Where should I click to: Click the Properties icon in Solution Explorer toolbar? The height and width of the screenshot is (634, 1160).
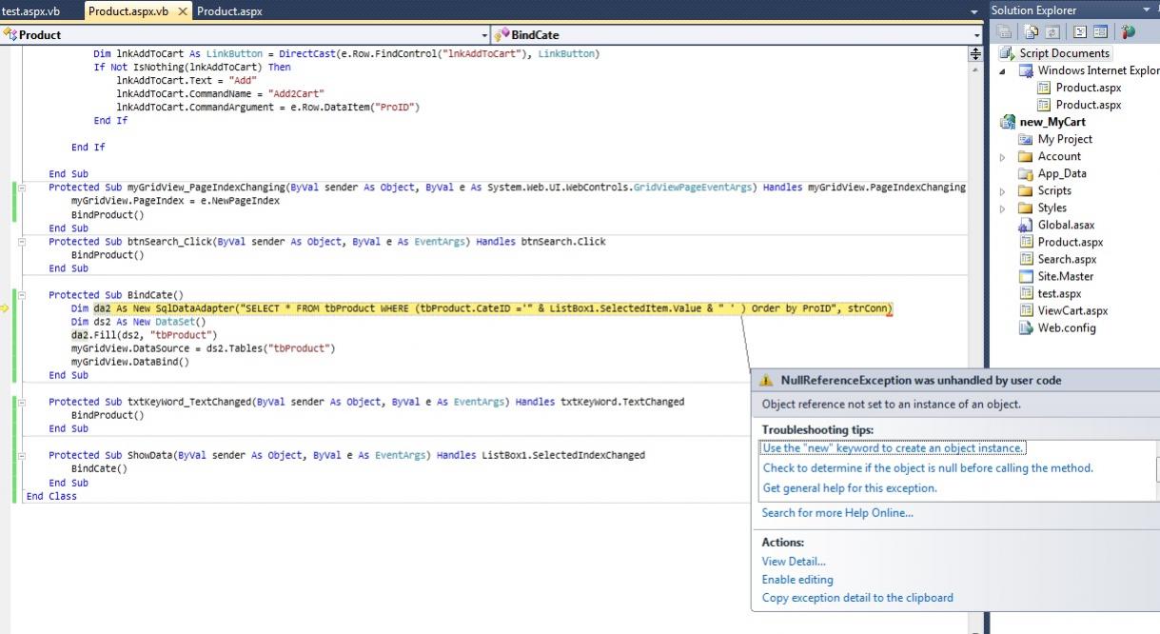[x=1005, y=32]
